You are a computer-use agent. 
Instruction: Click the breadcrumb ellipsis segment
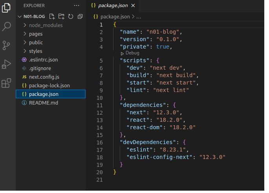[x=139, y=17]
